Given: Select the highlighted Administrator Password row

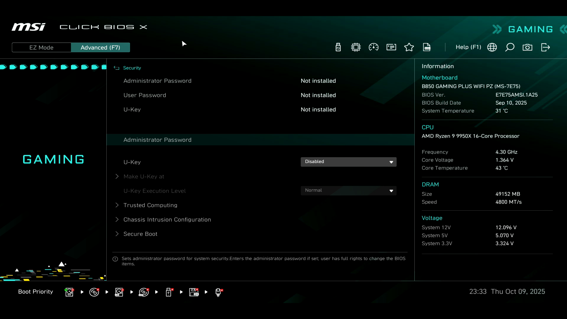Looking at the screenshot, I should pos(157,140).
